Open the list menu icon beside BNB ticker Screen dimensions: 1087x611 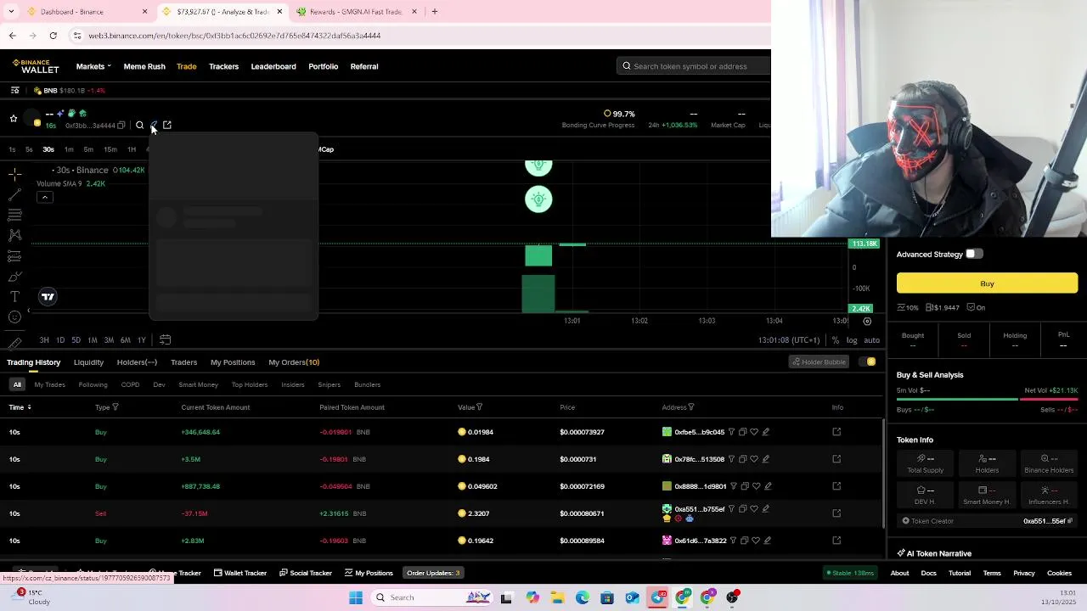click(x=14, y=90)
